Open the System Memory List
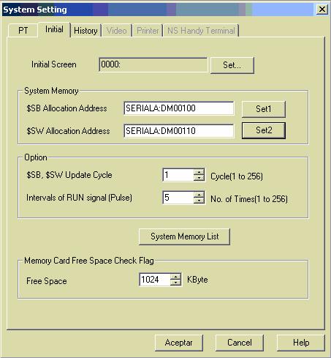The height and width of the screenshot is (358, 331). coord(184,236)
